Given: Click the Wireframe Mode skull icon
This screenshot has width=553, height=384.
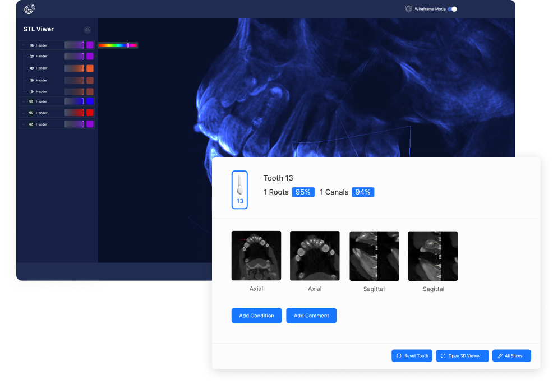Looking at the screenshot, I should point(408,9).
